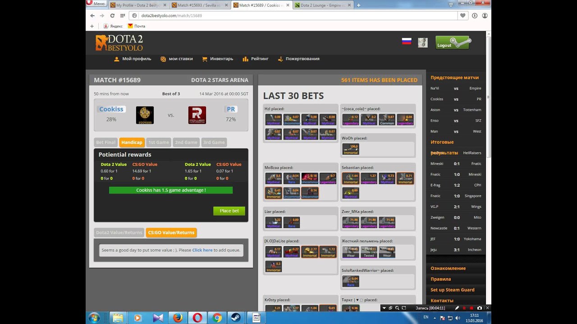Switch site language via Russian flag
The height and width of the screenshot is (324, 577).
click(407, 41)
